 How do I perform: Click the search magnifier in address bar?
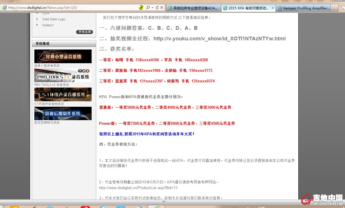[148, 8]
